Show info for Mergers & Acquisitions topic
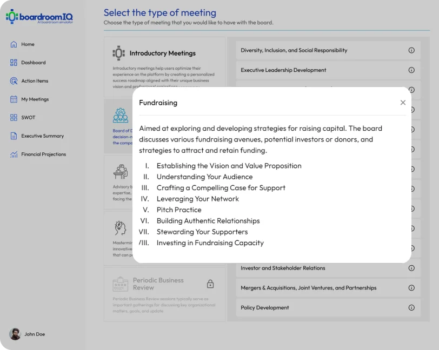The height and width of the screenshot is (350, 439). tap(411, 288)
